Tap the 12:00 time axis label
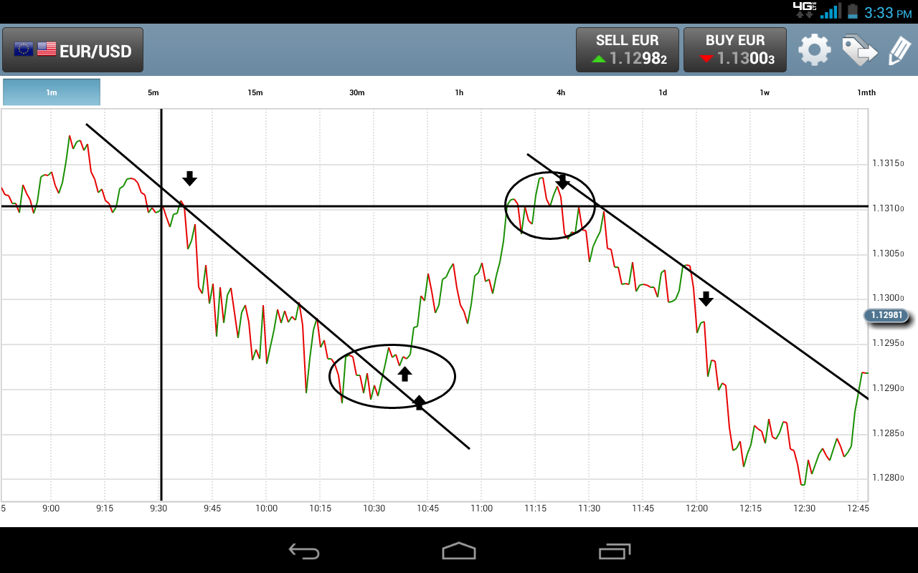Screen dimensions: 918x573 pyautogui.click(x=696, y=509)
